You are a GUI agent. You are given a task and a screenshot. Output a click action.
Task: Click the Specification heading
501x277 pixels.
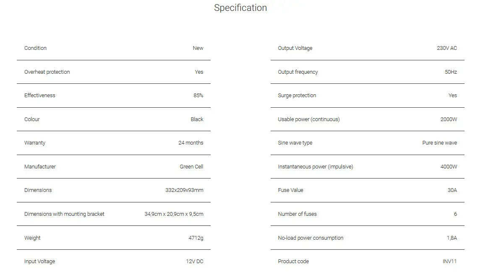[240, 8]
